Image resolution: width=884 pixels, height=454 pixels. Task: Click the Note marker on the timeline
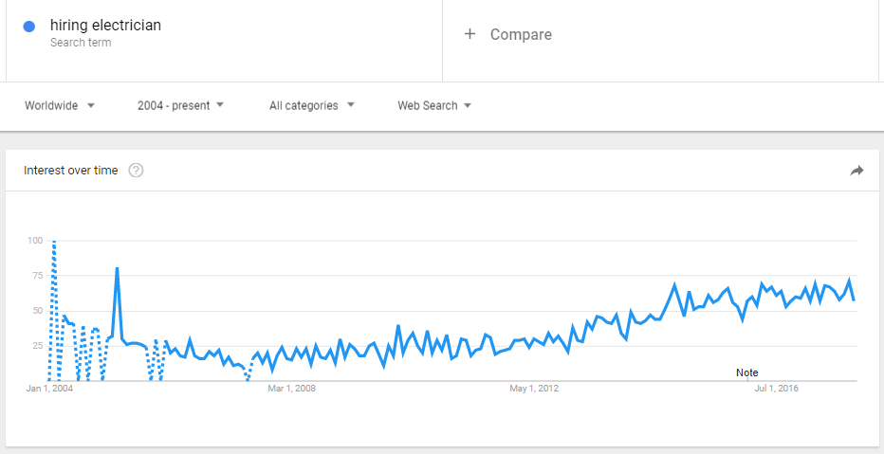747,372
